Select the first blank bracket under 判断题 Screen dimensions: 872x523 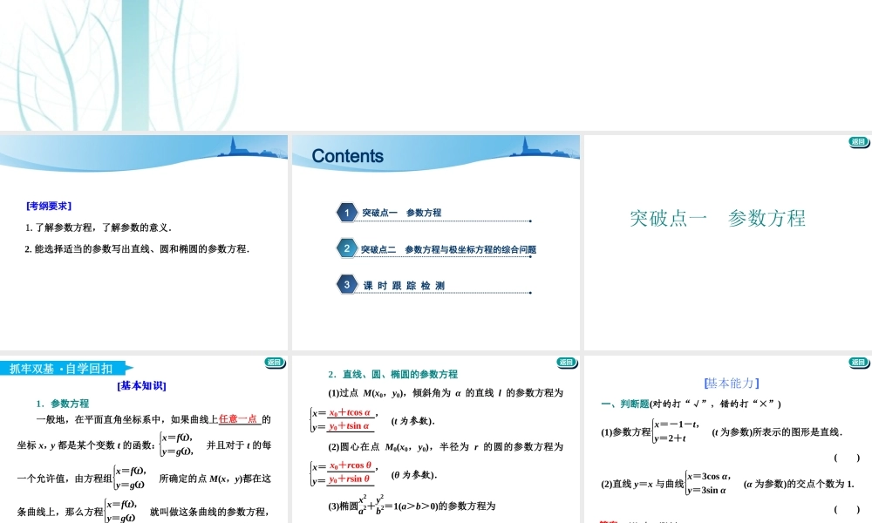point(847,458)
